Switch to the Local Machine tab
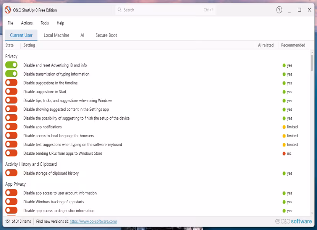The image size is (317, 230). point(57,35)
